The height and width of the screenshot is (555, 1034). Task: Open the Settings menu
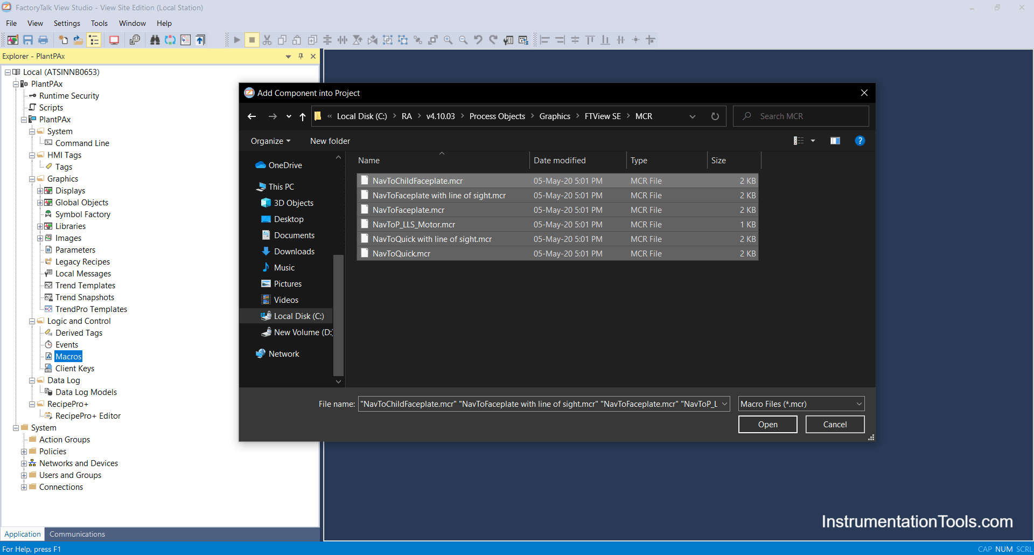pyautogui.click(x=67, y=23)
